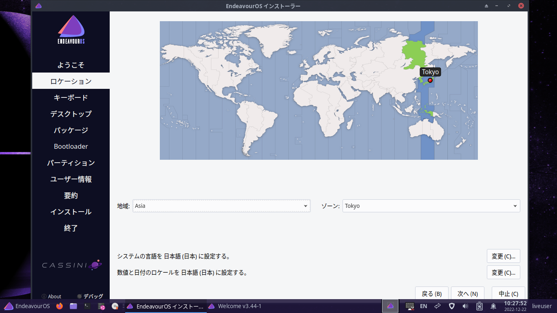Screen dimensions: 557x313
Task: Switch to Welcome v3.44-1 taskbar window
Action: (235, 306)
